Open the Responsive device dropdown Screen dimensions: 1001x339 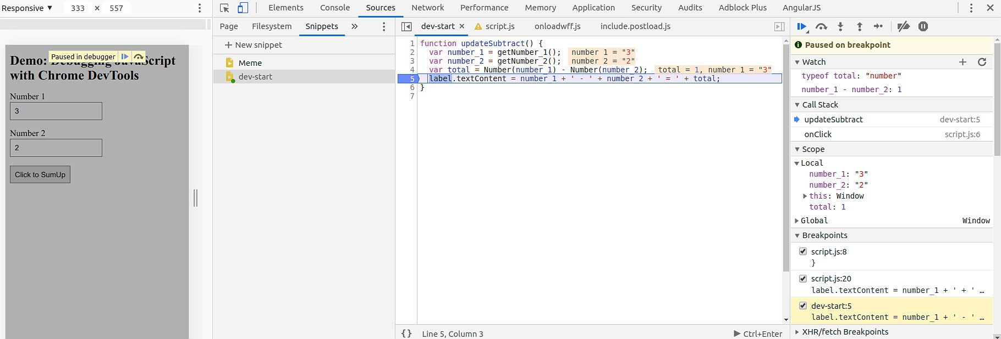coord(27,8)
